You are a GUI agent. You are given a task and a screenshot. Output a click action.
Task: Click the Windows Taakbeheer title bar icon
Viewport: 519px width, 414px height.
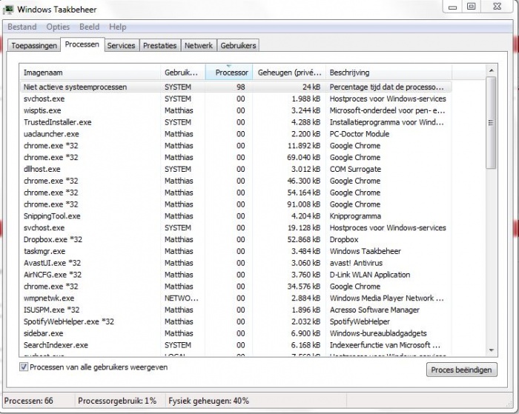click(x=8, y=9)
